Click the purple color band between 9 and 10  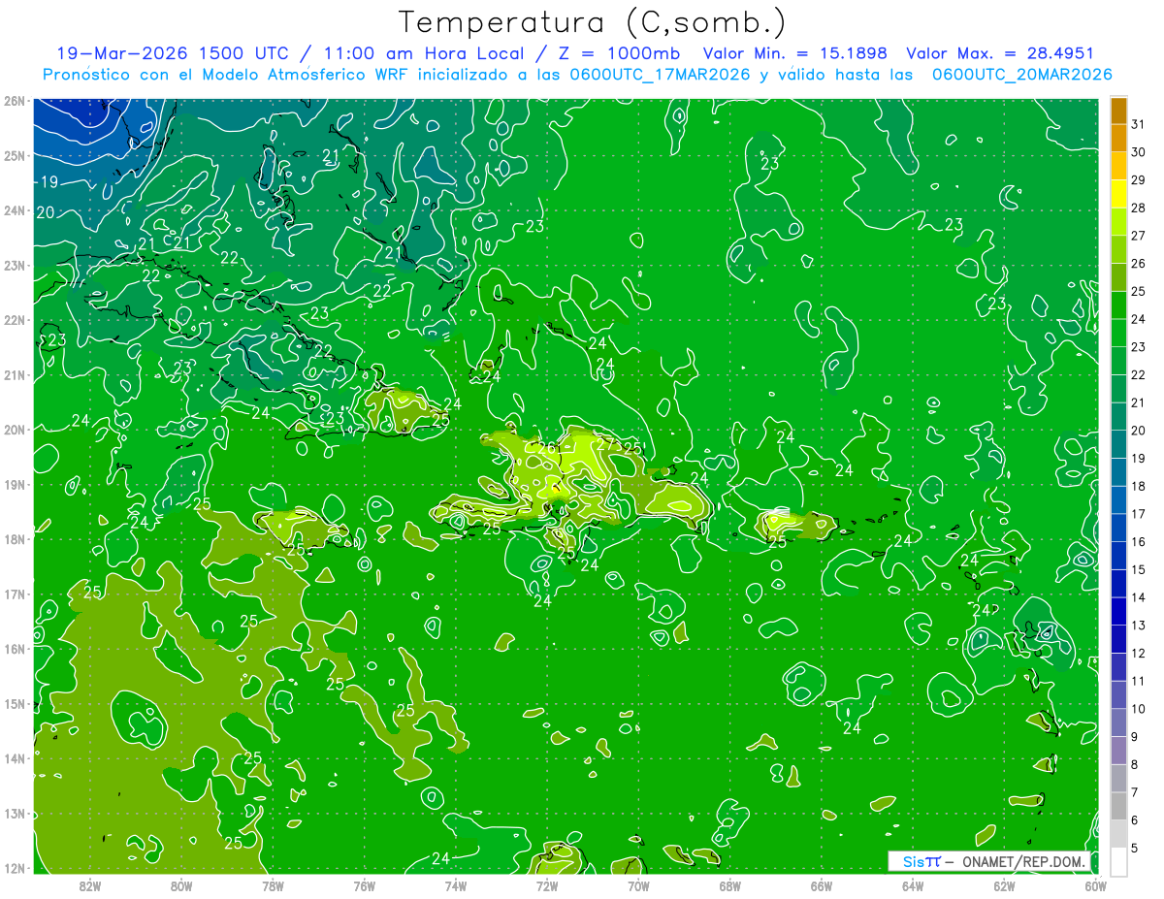pos(1118,723)
